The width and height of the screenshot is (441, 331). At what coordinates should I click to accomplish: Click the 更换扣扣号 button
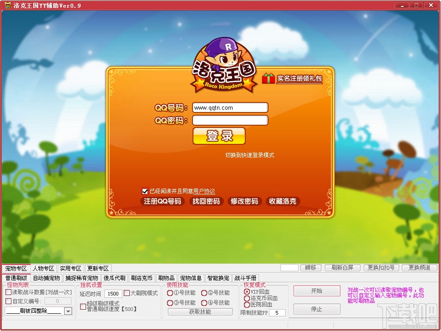click(x=381, y=268)
